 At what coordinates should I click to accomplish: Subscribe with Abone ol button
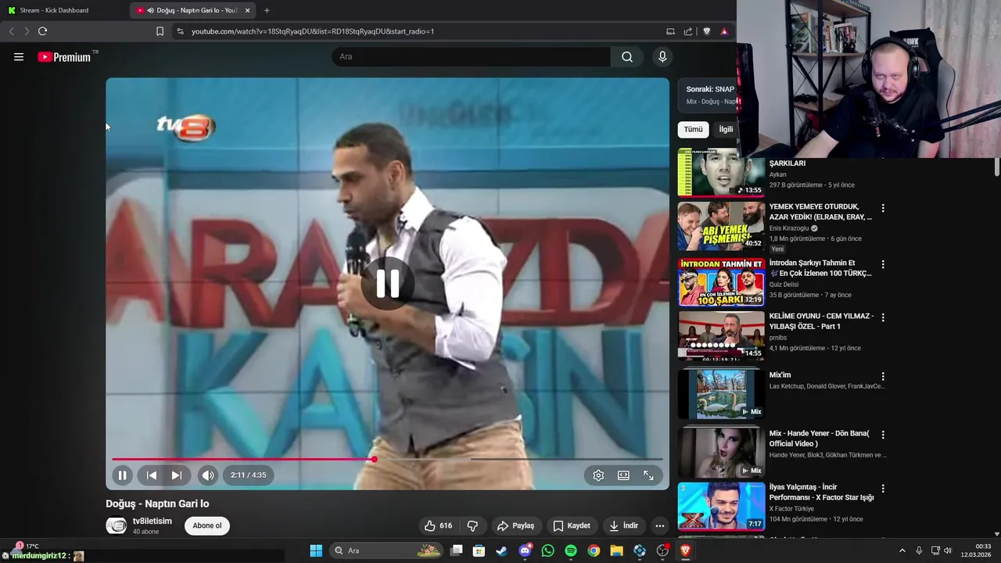coord(207,526)
